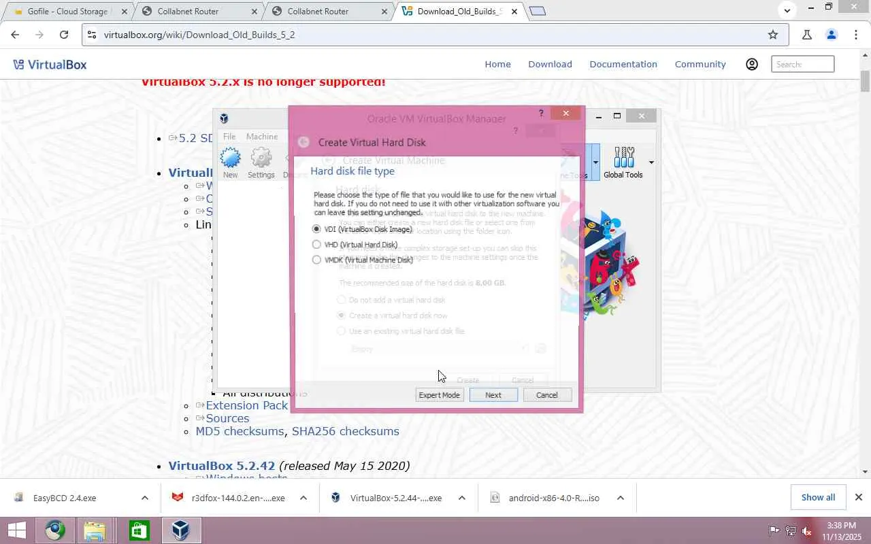Open the Chrome tab search dropdown
871x544 pixels.
pos(787,10)
